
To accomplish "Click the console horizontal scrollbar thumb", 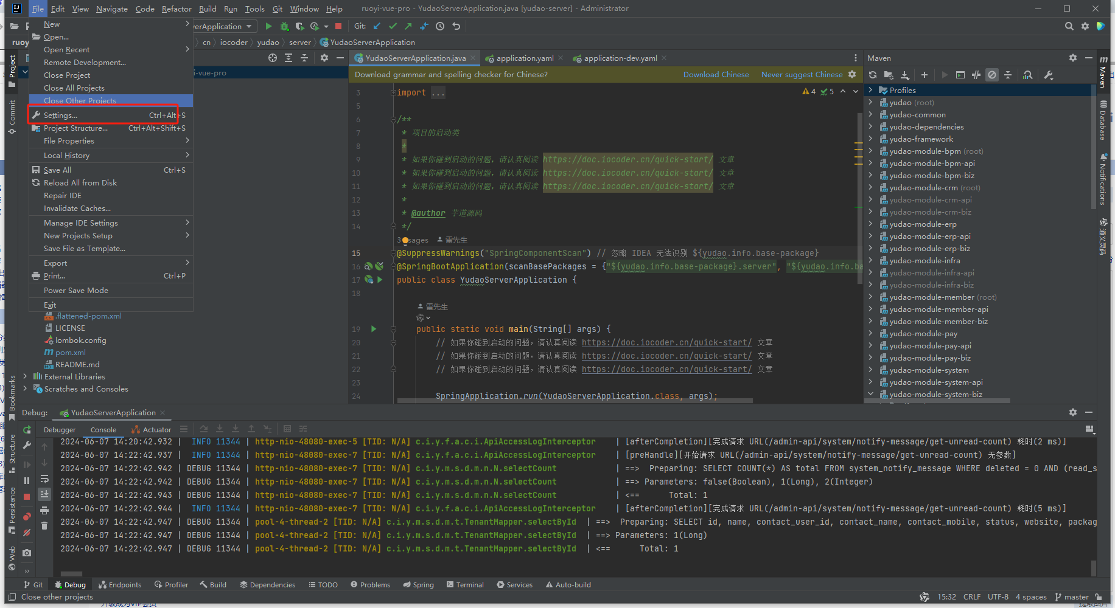I will point(71,573).
